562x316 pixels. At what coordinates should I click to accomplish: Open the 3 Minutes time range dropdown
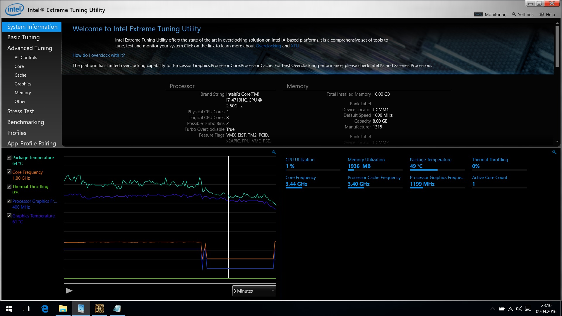point(254,291)
